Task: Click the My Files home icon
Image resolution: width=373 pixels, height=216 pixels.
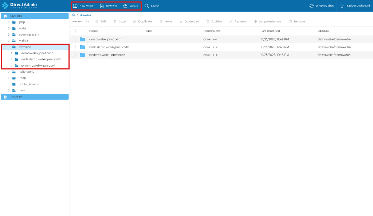Action: tap(5, 16)
